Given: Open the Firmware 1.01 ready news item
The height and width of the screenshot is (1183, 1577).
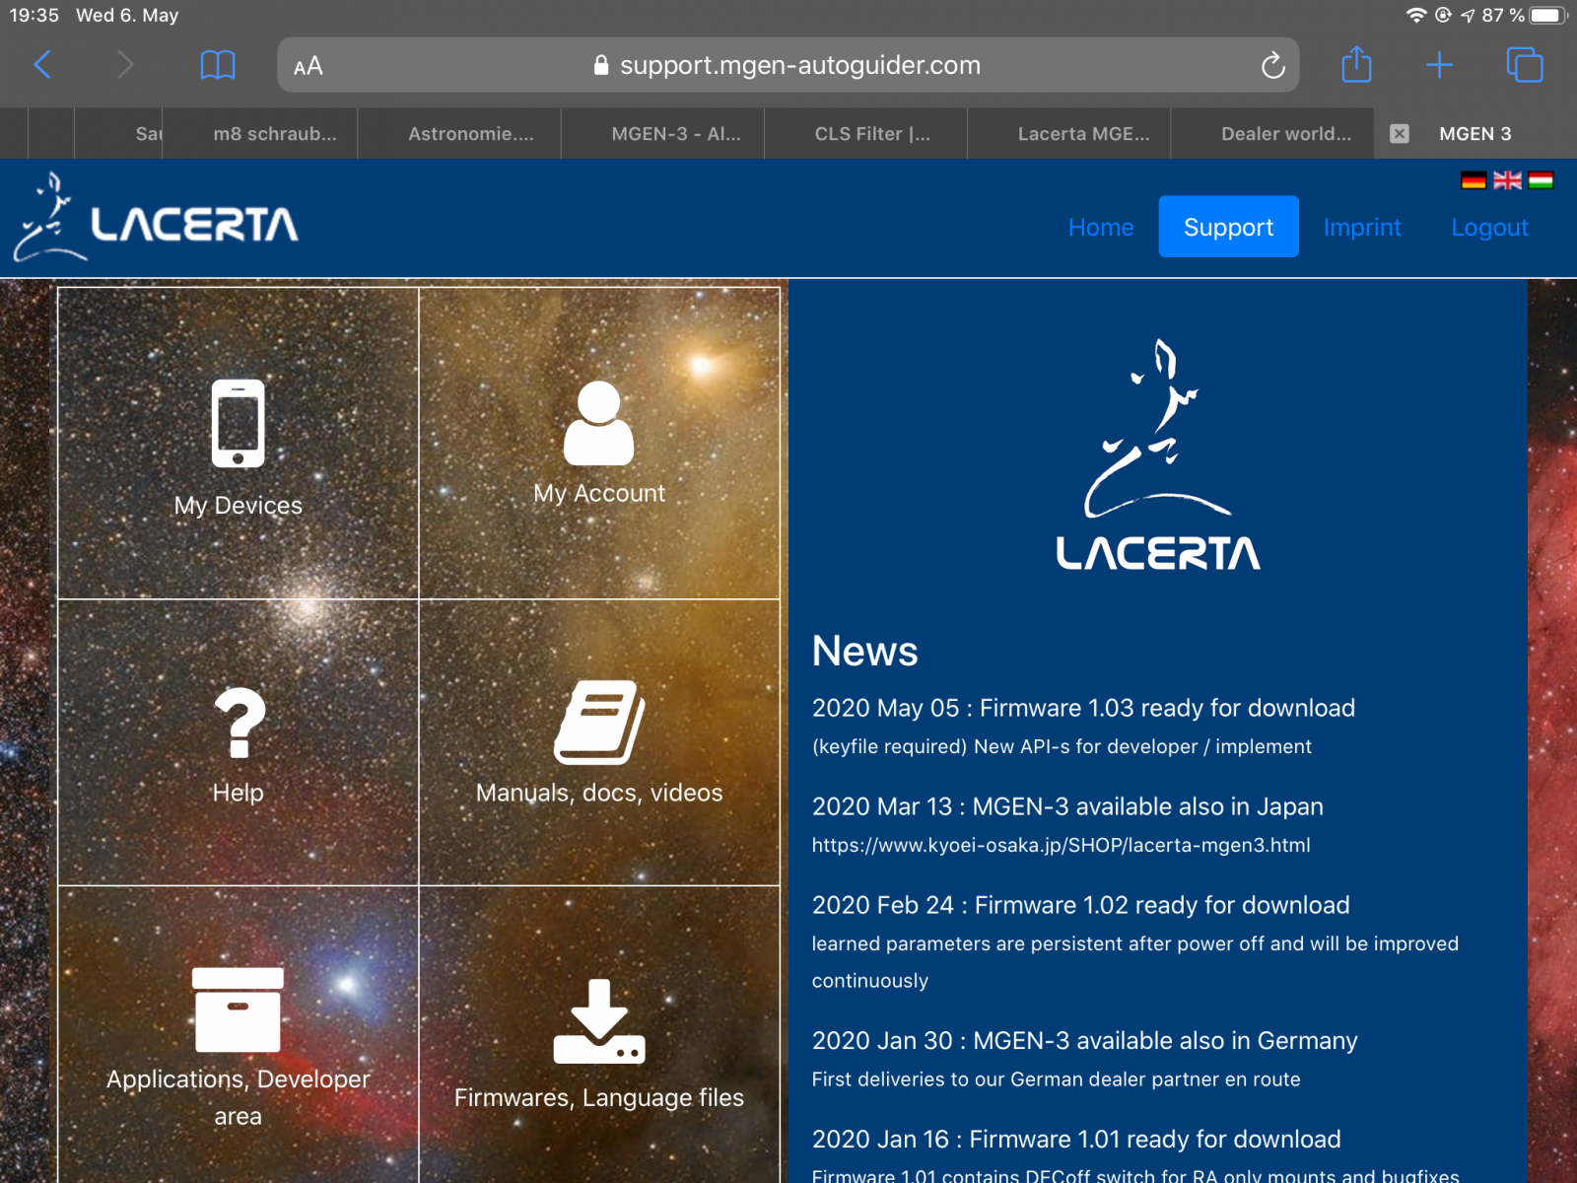Looking at the screenshot, I should (1076, 1139).
